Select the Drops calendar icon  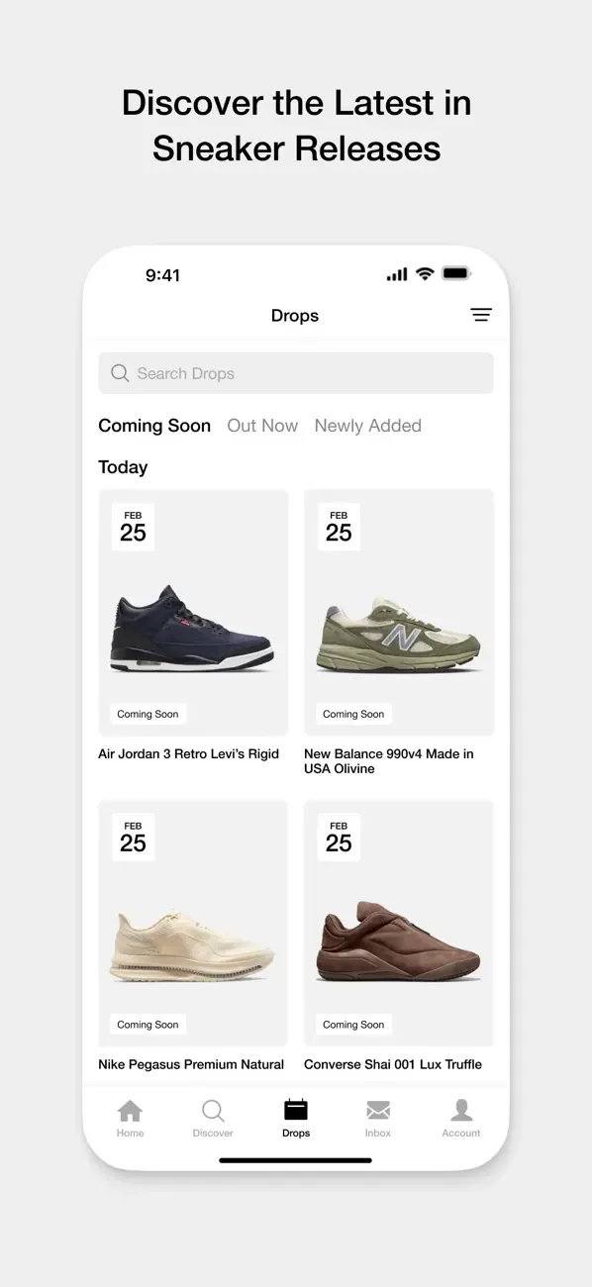295,1110
